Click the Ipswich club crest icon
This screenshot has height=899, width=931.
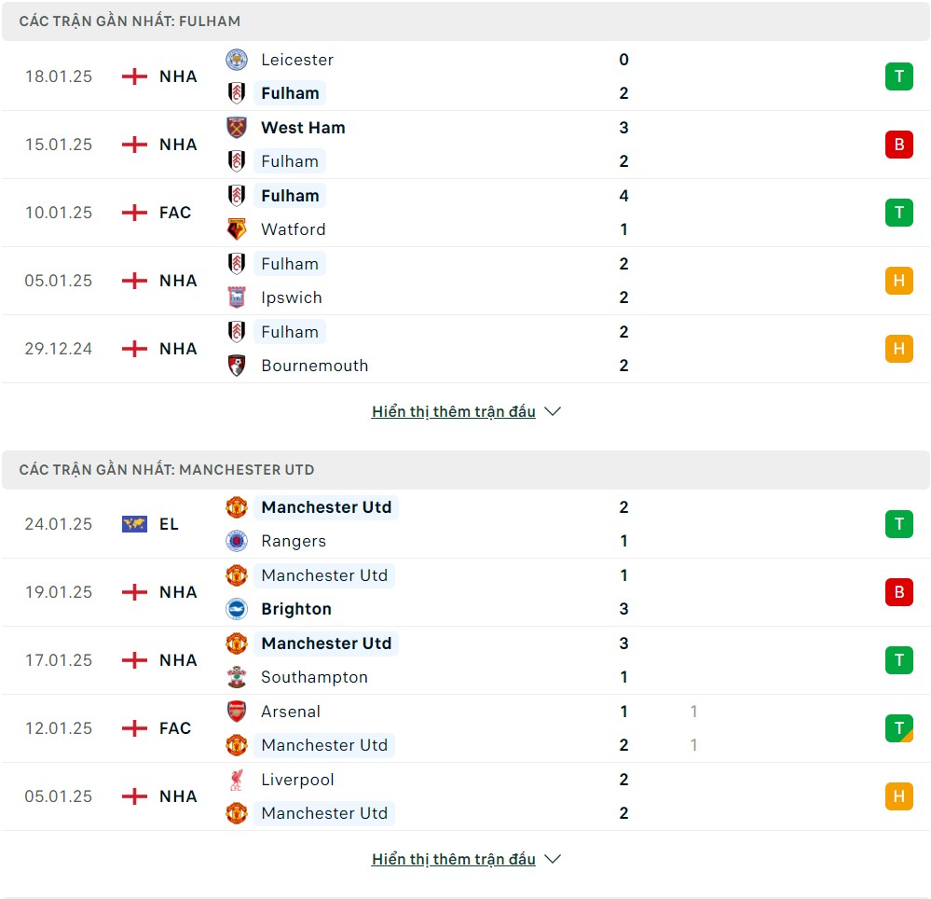tap(237, 297)
